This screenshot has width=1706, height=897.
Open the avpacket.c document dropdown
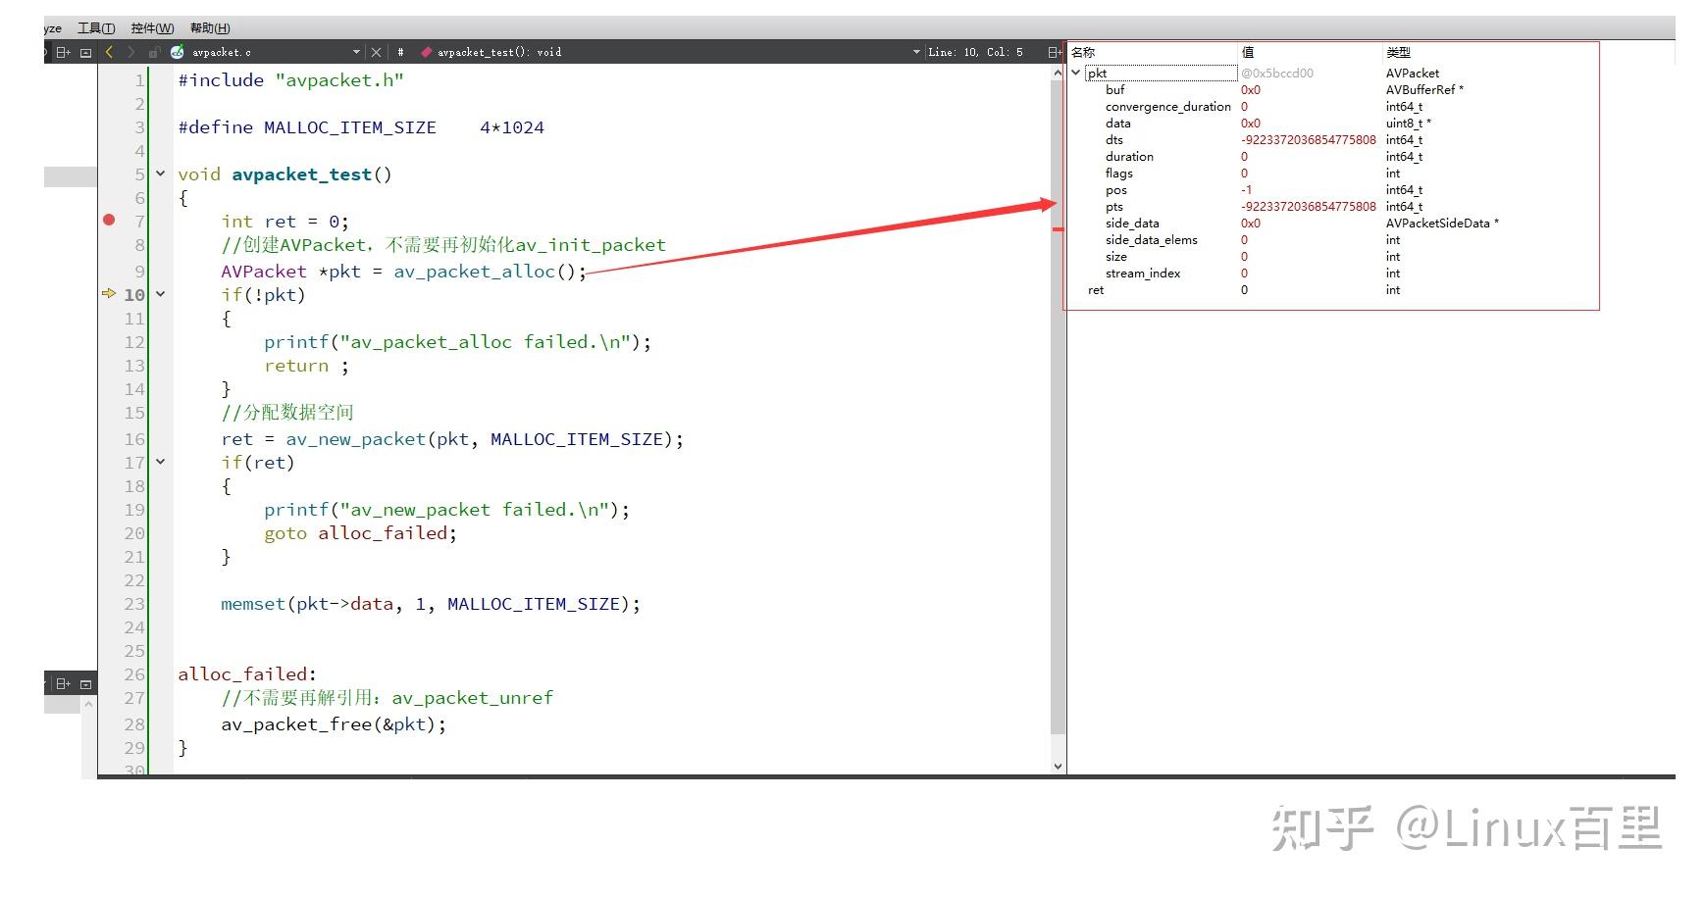[356, 52]
